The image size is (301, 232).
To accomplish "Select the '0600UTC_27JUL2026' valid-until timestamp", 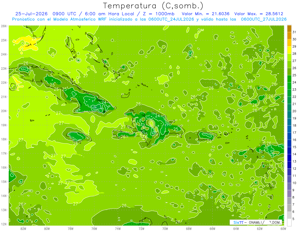I will point(263,19).
